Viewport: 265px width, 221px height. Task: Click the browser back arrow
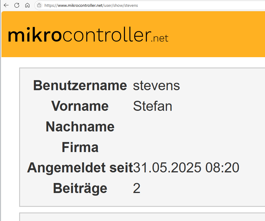click(x=6, y=5)
